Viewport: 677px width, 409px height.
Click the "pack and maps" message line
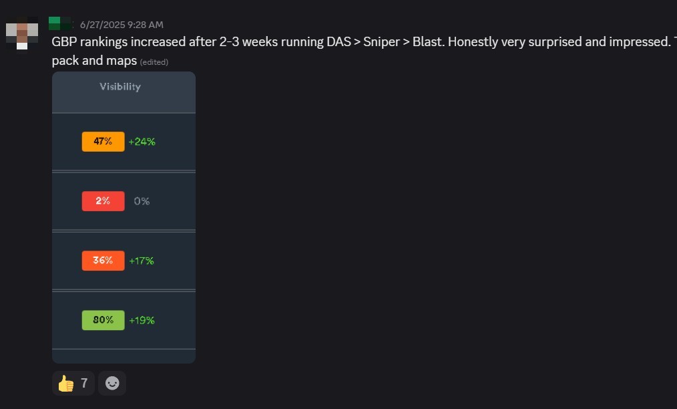tap(94, 61)
